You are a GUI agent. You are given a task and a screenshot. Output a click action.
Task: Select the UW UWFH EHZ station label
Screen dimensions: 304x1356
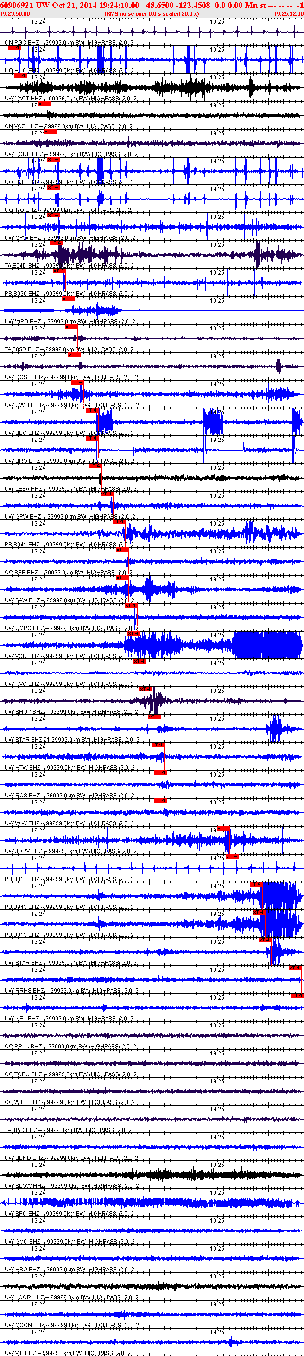tap(71, 405)
